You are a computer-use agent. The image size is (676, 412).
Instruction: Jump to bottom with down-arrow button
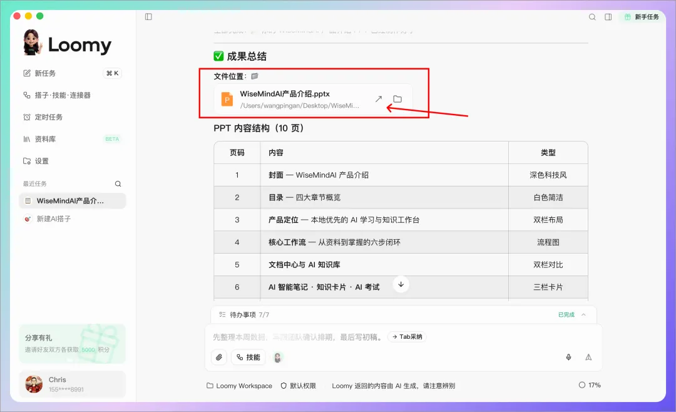pos(401,284)
